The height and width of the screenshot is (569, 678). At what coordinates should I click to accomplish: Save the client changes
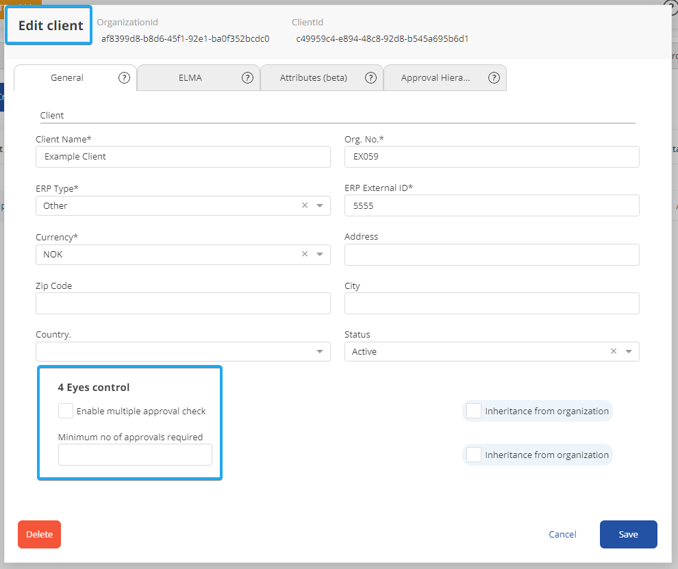pos(628,535)
